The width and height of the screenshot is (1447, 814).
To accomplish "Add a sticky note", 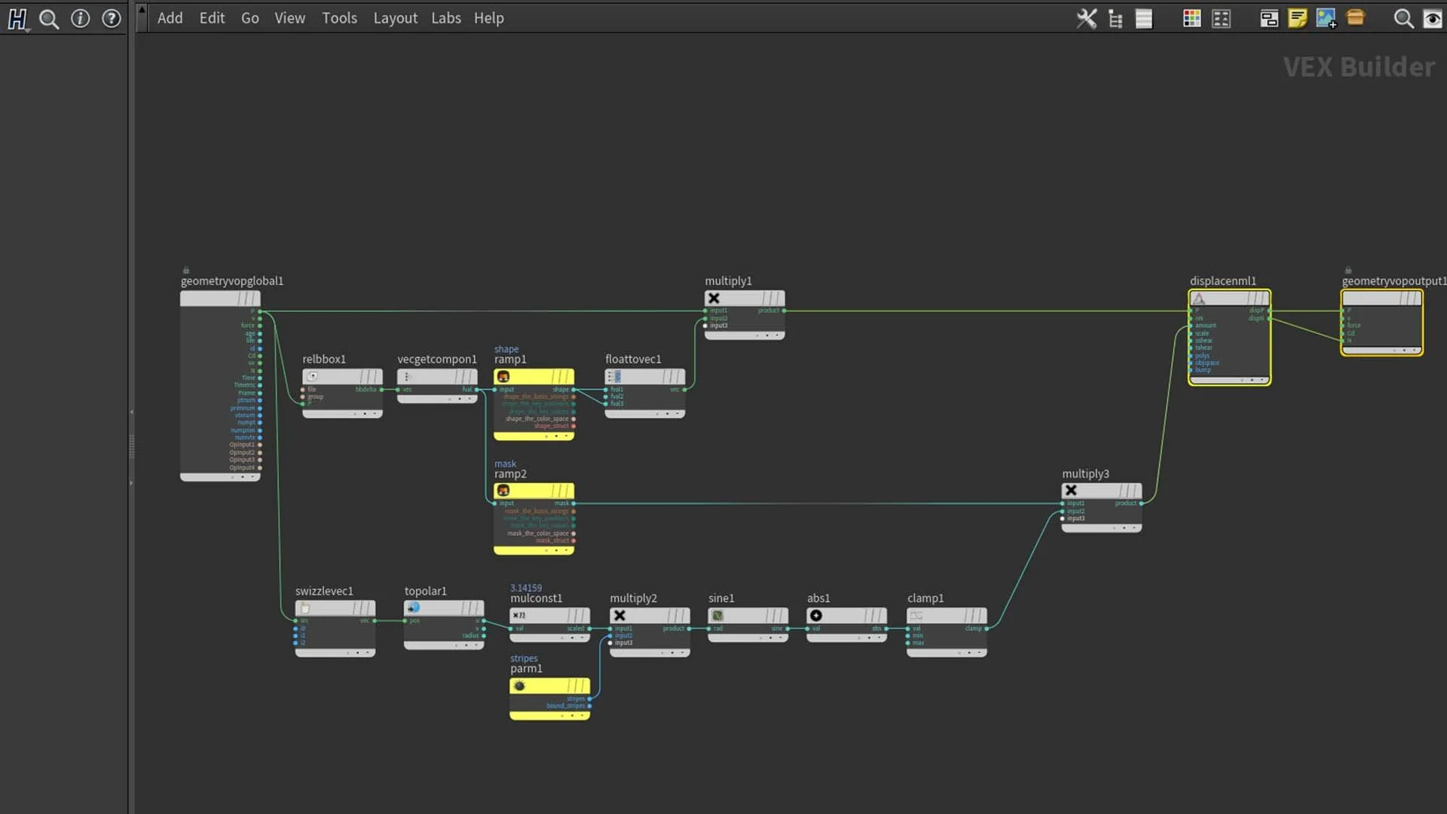I will tap(1297, 18).
